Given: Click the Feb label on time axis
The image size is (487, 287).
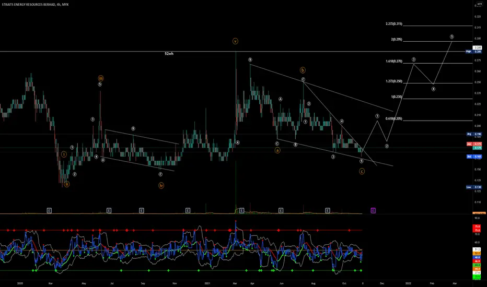Looking at the screenshot, I should coord(432,283).
